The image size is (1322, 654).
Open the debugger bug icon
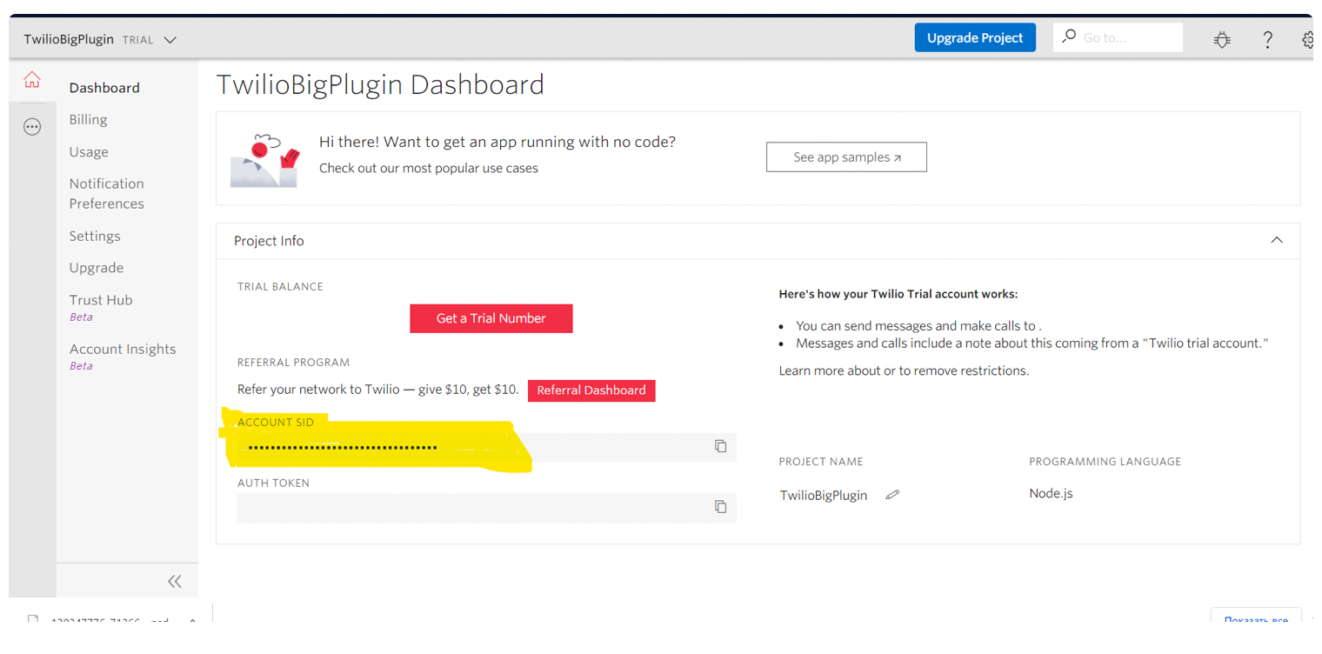click(1222, 39)
